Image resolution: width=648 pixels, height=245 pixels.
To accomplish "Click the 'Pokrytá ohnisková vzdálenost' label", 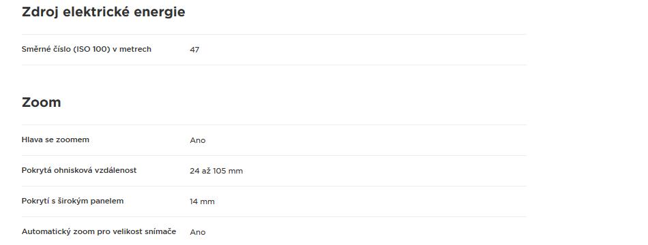I will [79, 170].
